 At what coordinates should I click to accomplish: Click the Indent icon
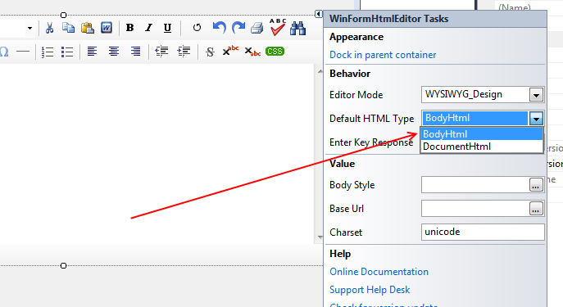tap(184, 52)
